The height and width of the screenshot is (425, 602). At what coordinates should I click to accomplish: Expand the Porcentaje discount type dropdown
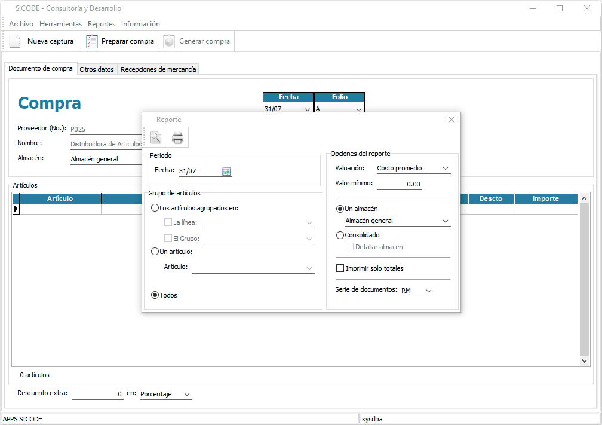187,395
